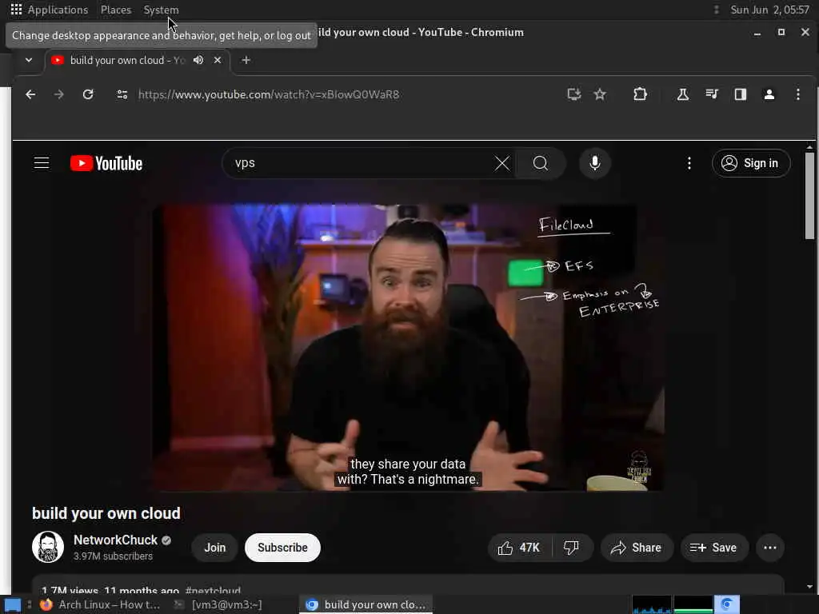Clear the search query
The height and width of the screenshot is (614, 819).
(x=502, y=163)
